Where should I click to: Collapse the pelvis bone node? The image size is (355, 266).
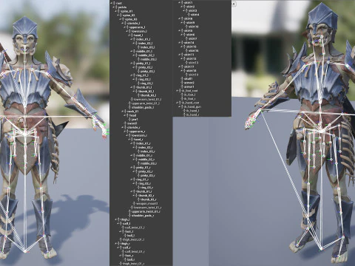pyautogui.click(x=114, y=7)
